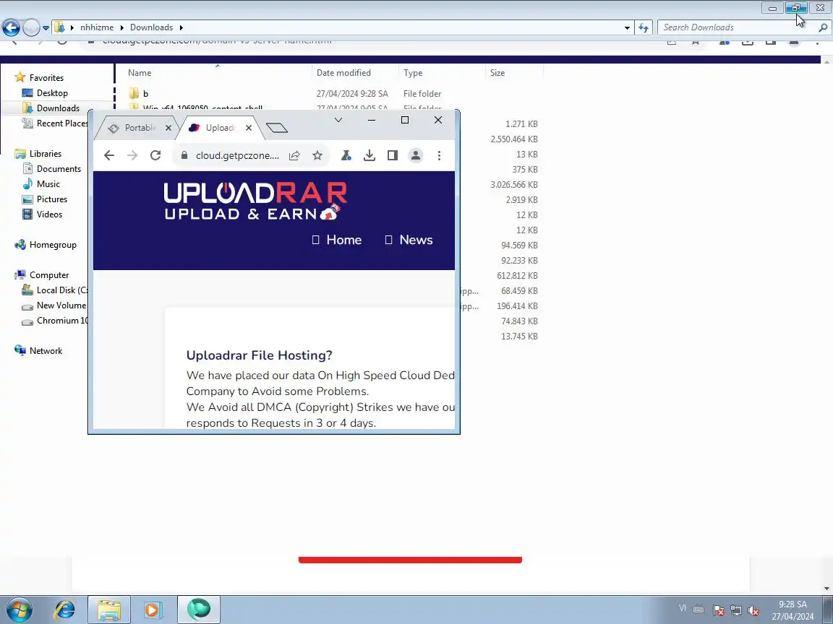
Task: Open Music library
Action: point(48,184)
